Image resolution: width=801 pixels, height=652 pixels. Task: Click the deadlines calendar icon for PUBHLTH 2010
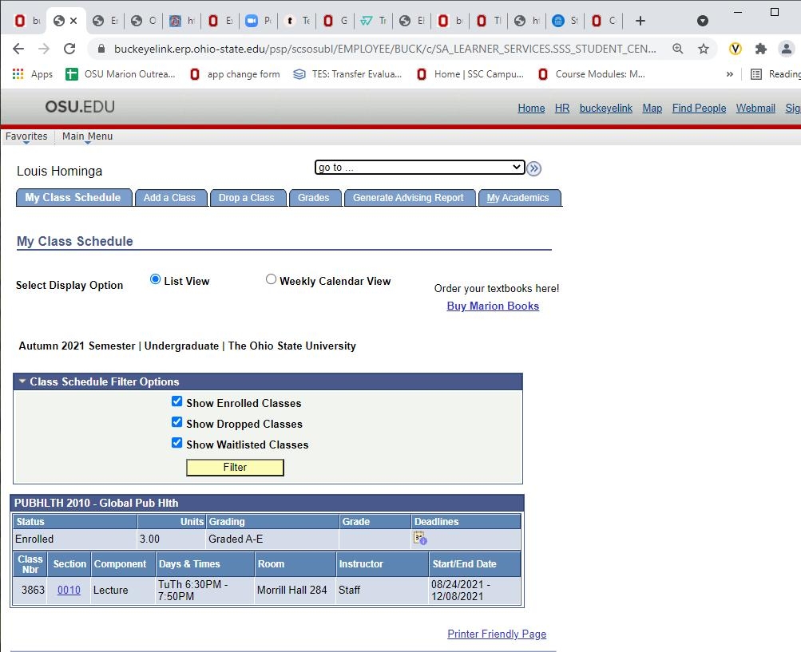point(419,539)
